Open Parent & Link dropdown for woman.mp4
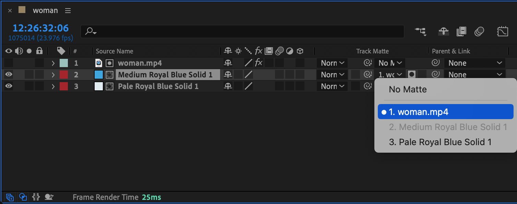This screenshot has height=204, width=517. 474,63
